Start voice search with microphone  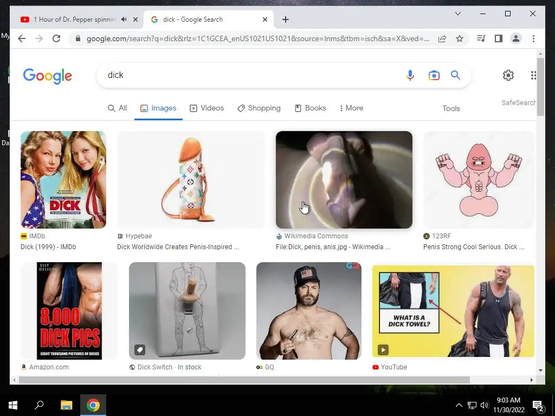pyautogui.click(x=410, y=75)
